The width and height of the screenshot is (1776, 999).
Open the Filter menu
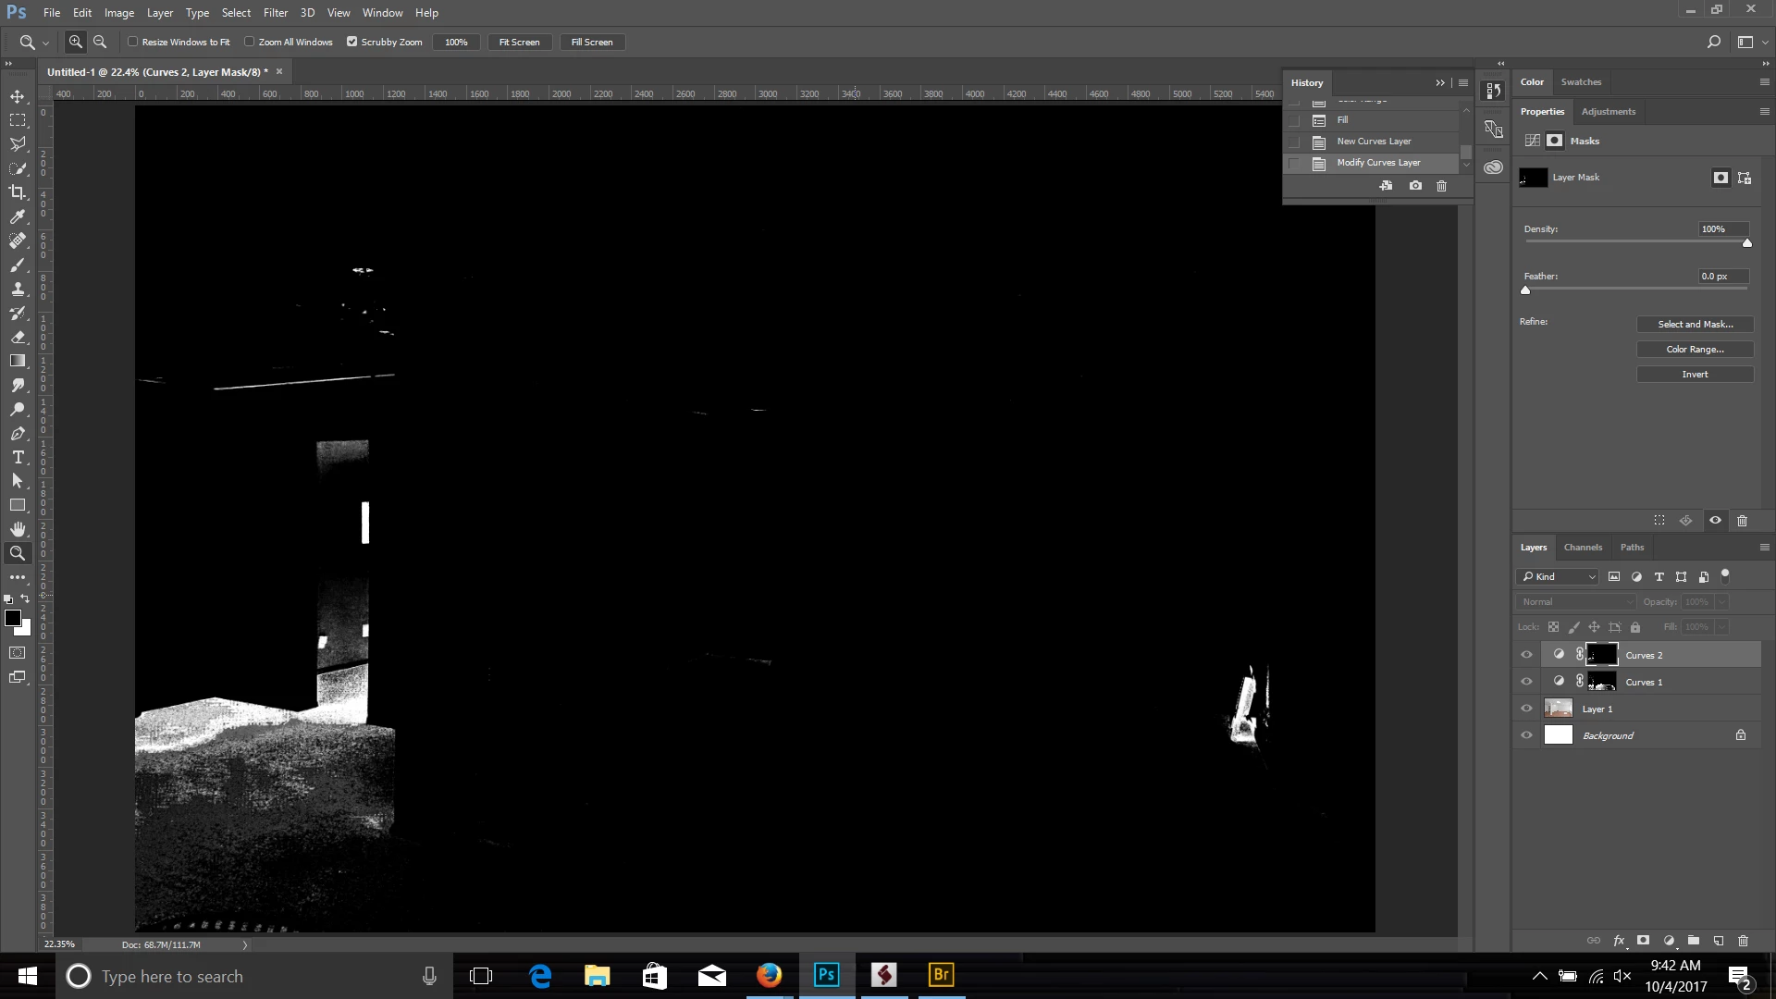point(275,13)
